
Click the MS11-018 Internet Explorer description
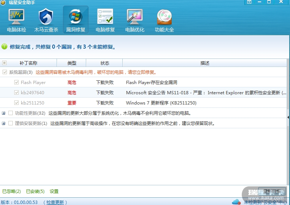click(x=206, y=93)
